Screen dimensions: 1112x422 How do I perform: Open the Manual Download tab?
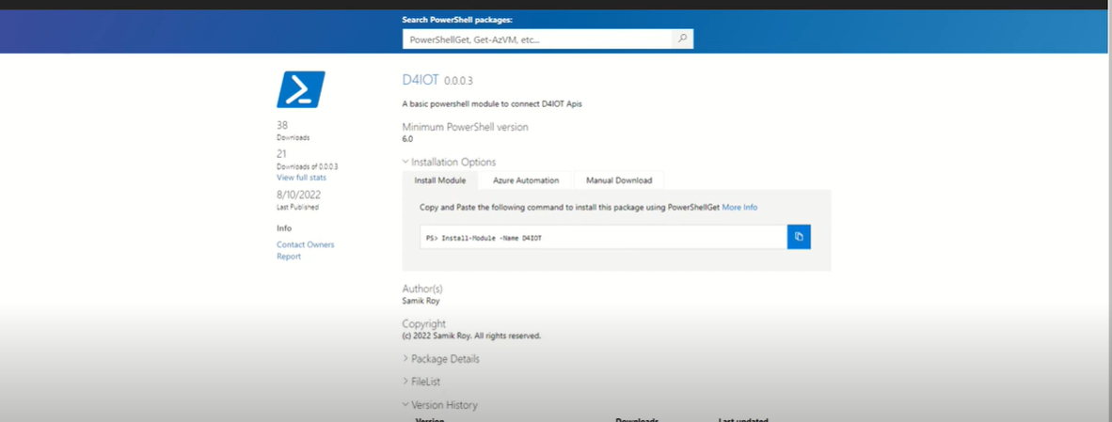(x=618, y=180)
